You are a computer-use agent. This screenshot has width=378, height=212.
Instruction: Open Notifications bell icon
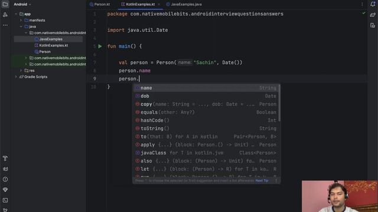tap(373, 4)
